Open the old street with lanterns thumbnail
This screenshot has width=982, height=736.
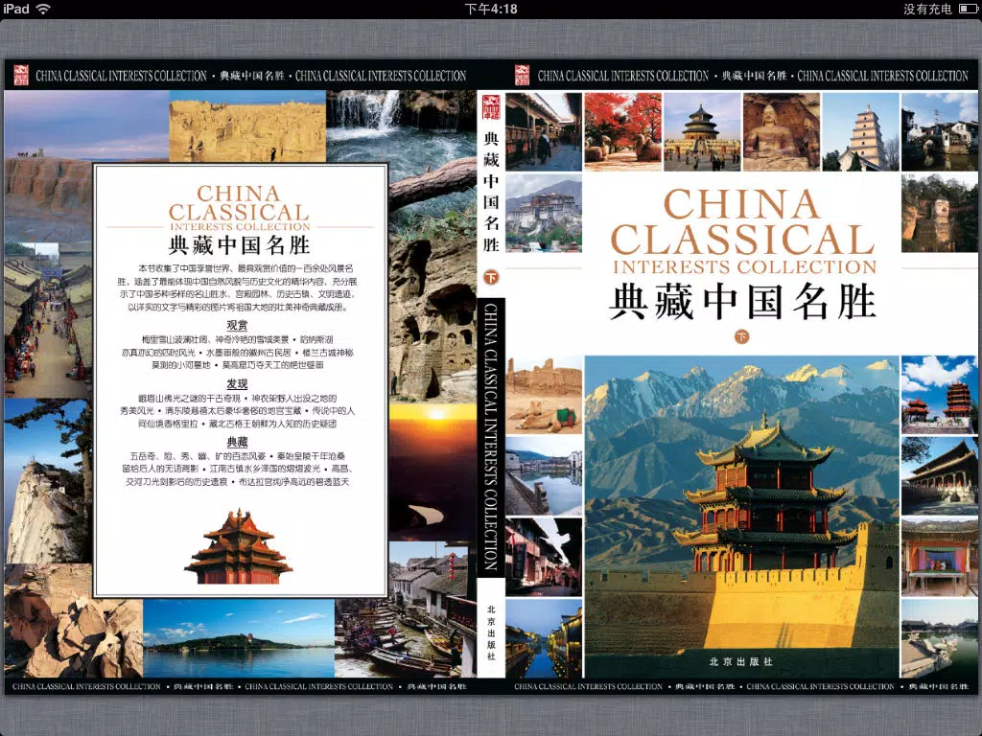click(544, 557)
